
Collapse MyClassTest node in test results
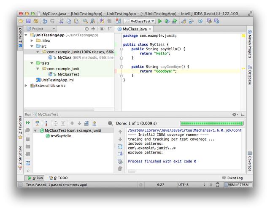pos(35,130)
